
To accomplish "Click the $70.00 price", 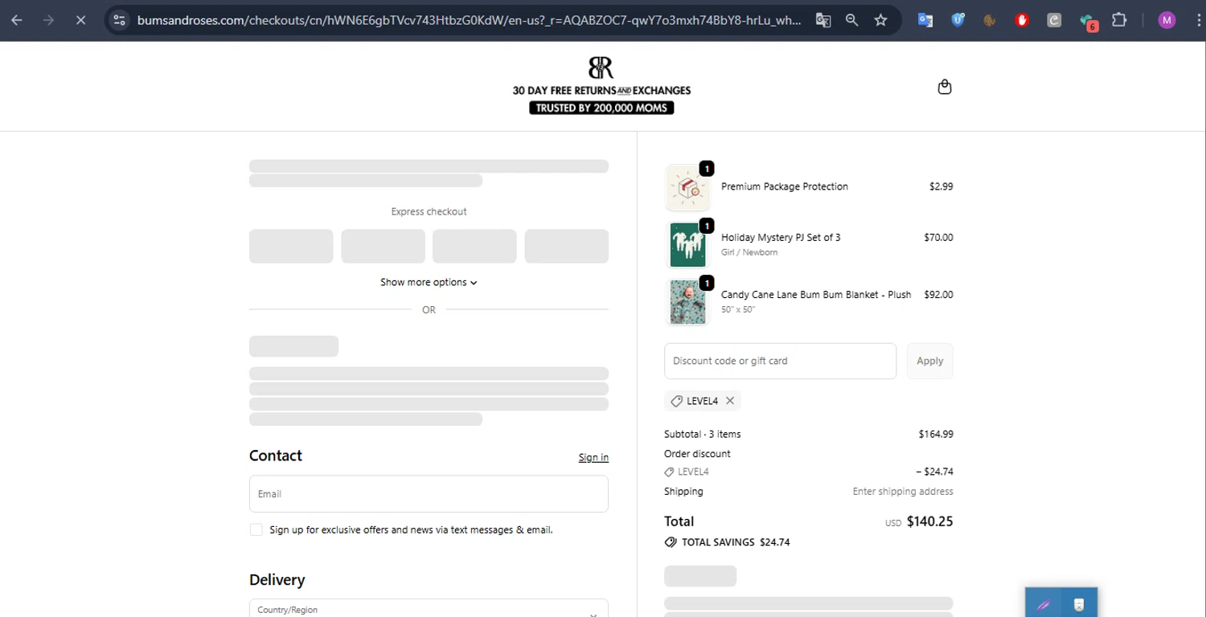I will pyautogui.click(x=938, y=238).
